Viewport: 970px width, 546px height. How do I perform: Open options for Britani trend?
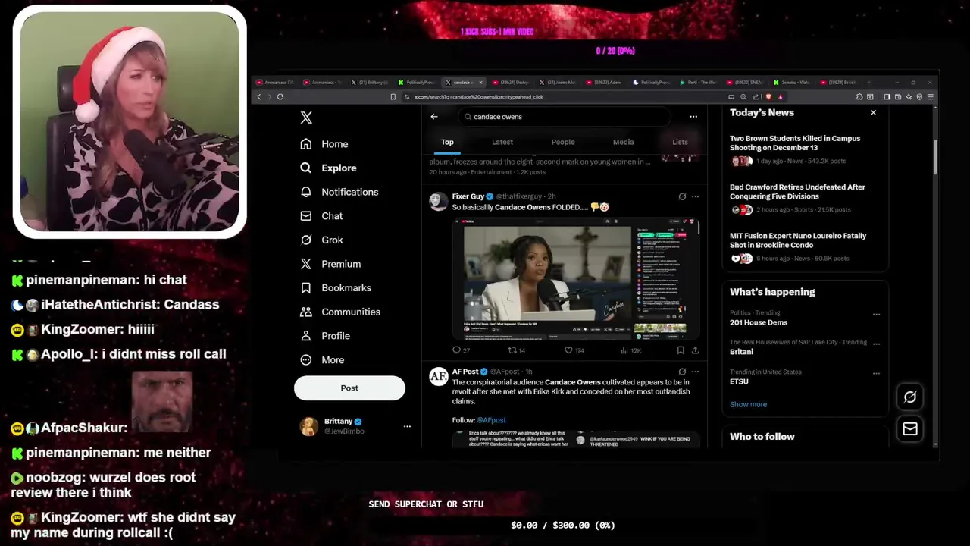876,344
